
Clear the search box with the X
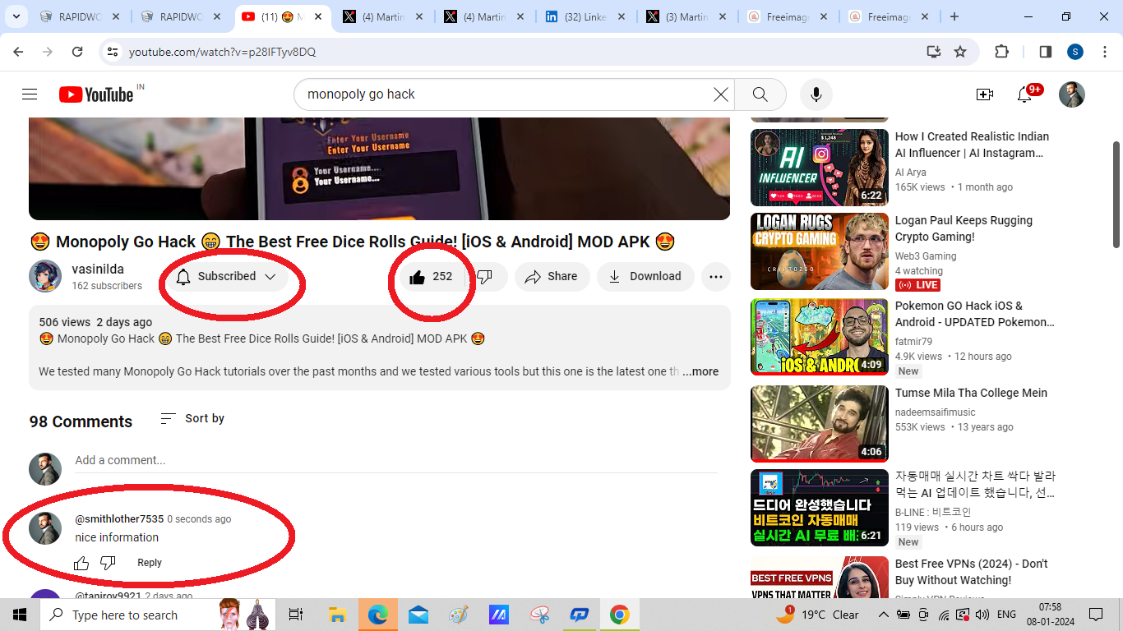point(721,94)
